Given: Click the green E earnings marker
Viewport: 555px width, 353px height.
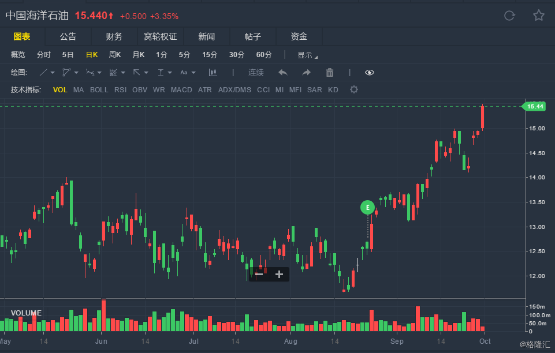Looking at the screenshot, I should pos(367,208).
